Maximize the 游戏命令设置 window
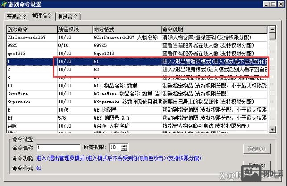The height and width of the screenshot is (186, 287). [x=272, y=4]
